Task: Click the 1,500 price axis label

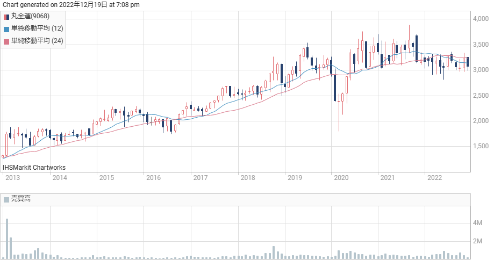Action: pos(481,146)
